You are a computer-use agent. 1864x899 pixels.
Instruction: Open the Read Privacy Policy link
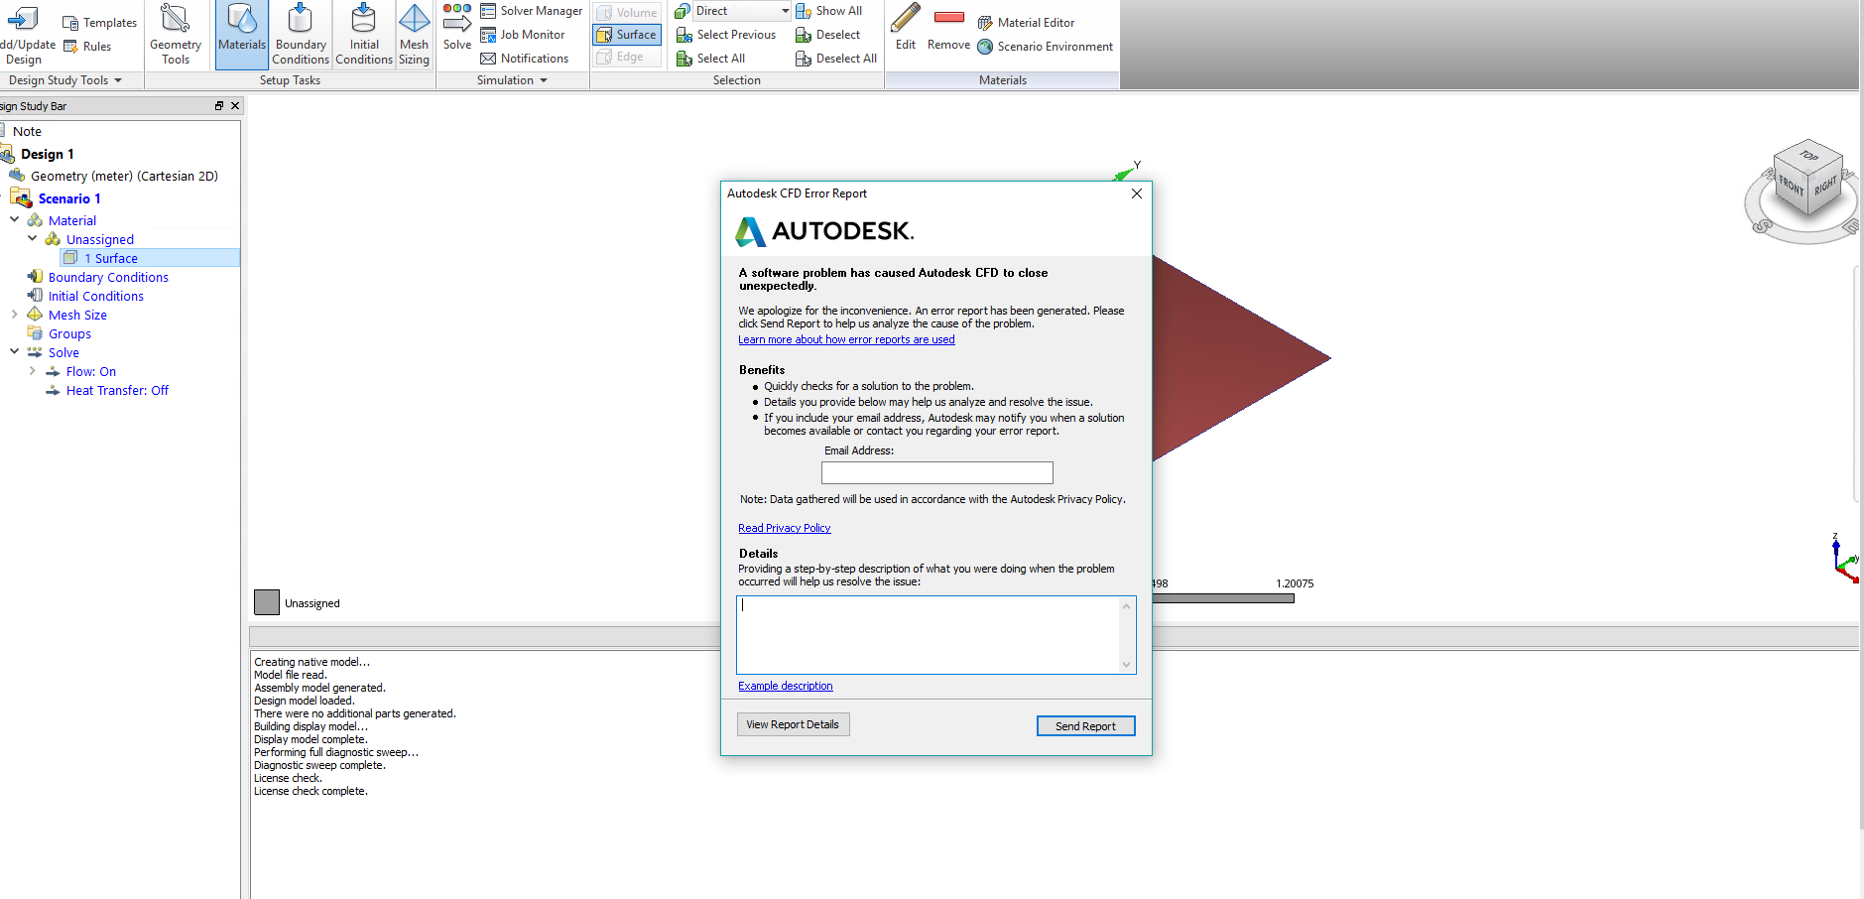point(784,528)
